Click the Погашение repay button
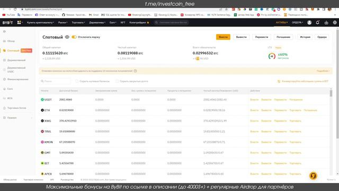339x191 pixels. click(283, 37)
